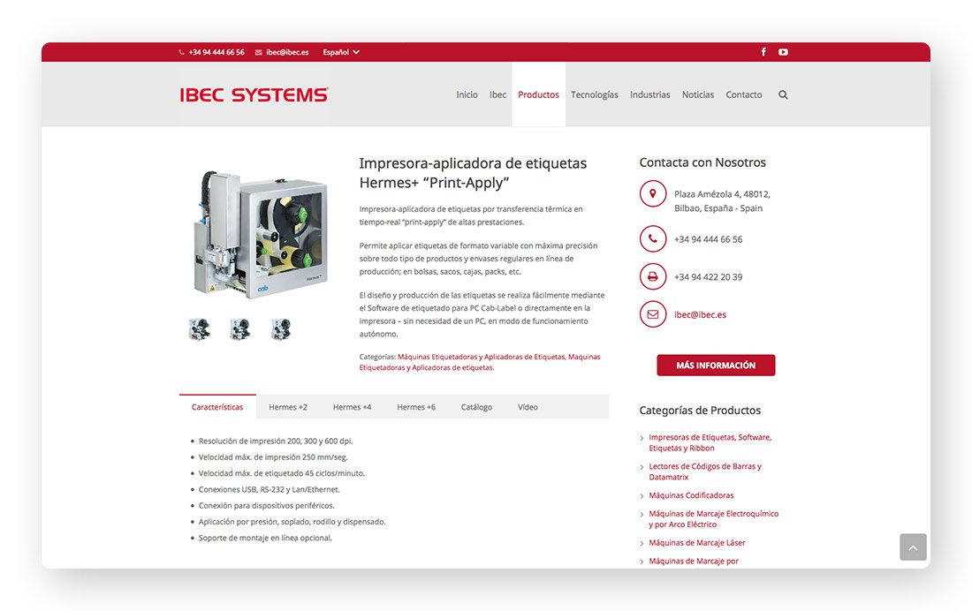
Task: Open the YouTube icon in top bar
Action: click(784, 52)
